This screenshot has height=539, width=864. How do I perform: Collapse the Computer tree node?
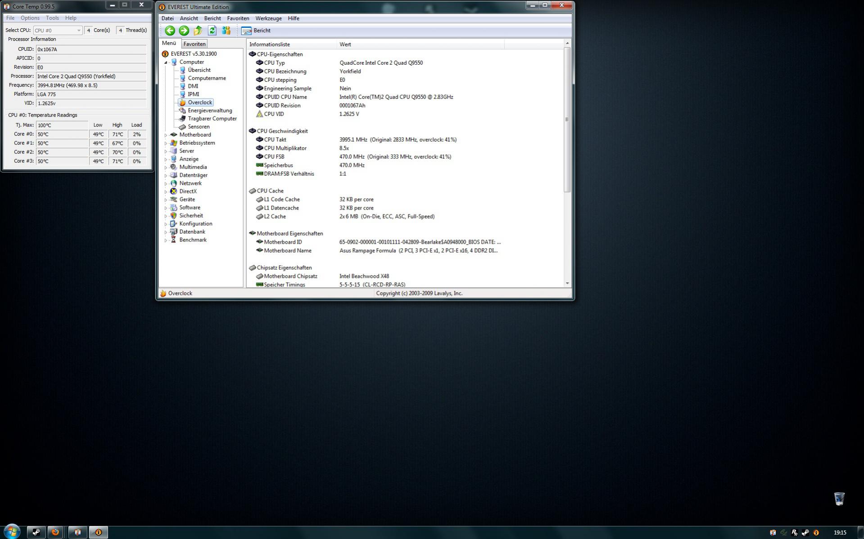click(x=166, y=62)
